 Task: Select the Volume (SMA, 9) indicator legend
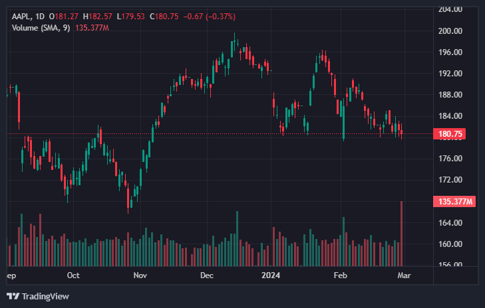[41, 28]
